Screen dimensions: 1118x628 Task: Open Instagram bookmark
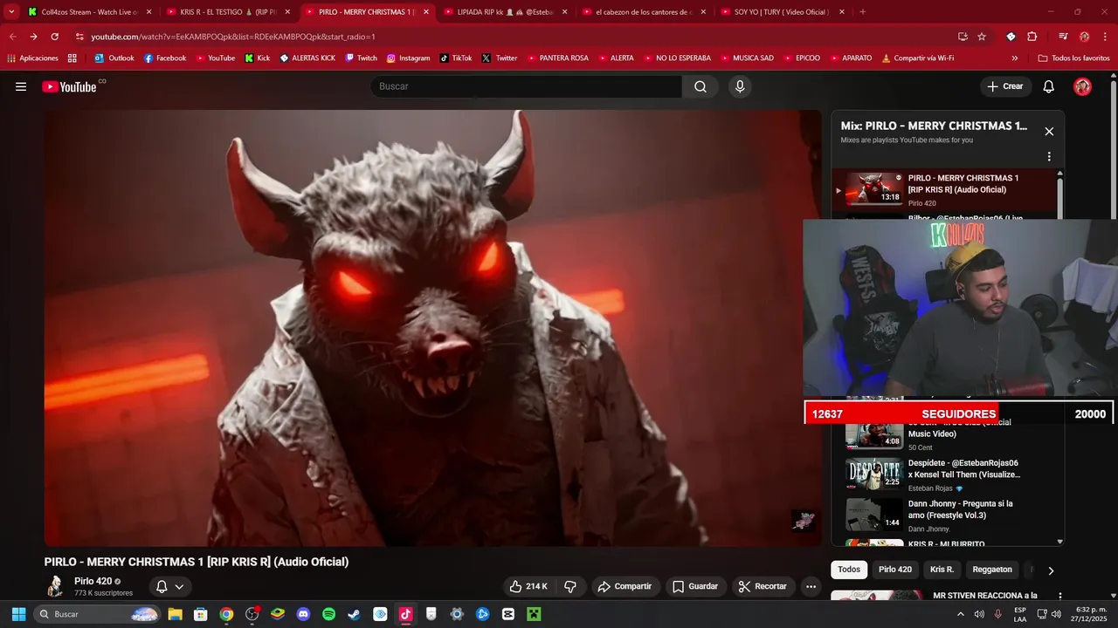click(408, 58)
